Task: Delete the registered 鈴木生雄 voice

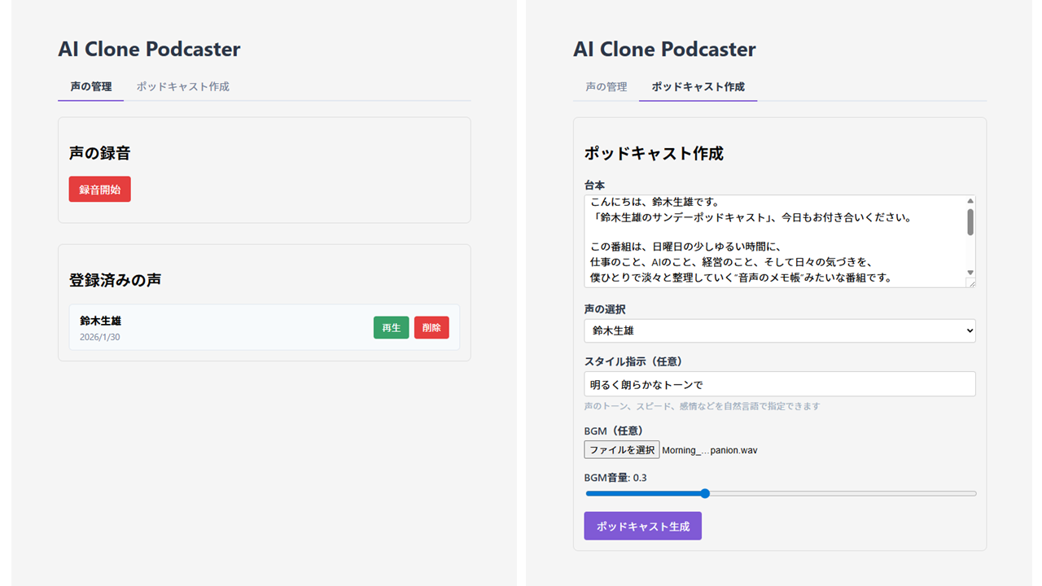Action: pyautogui.click(x=431, y=327)
